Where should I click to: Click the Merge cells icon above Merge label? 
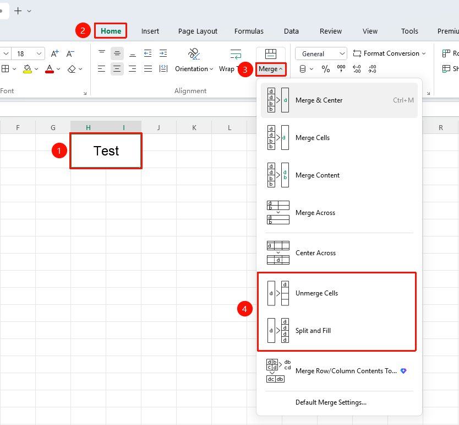pos(270,54)
